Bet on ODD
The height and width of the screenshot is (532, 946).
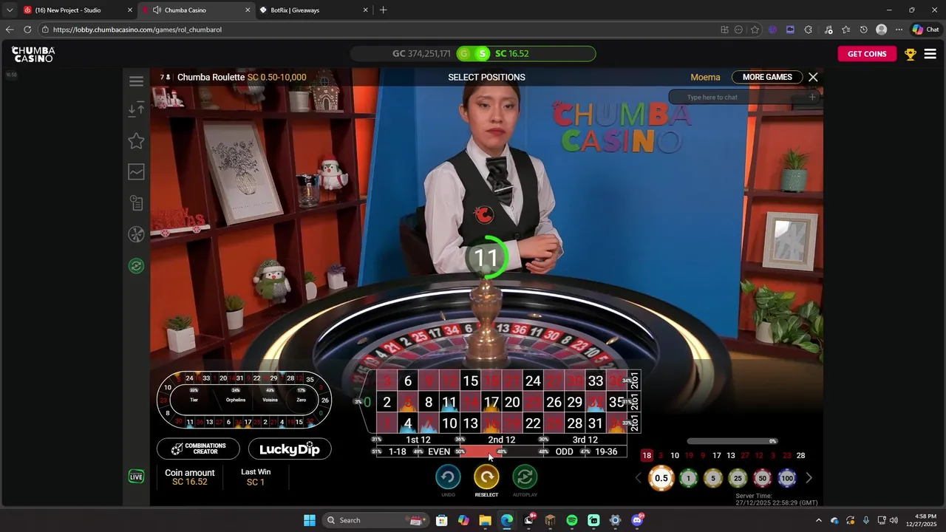tap(565, 451)
